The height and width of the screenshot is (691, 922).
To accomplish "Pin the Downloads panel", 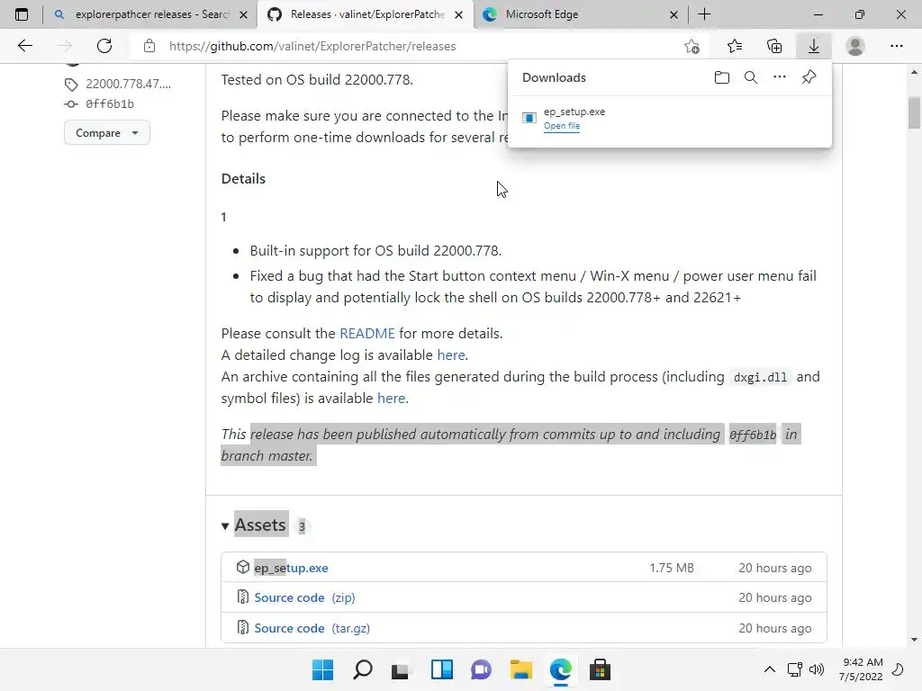I will pyautogui.click(x=809, y=77).
